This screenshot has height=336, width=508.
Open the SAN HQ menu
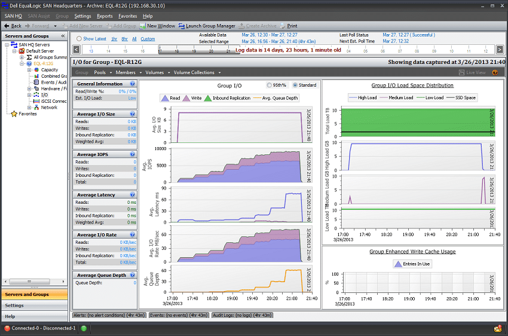click(13, 16)
